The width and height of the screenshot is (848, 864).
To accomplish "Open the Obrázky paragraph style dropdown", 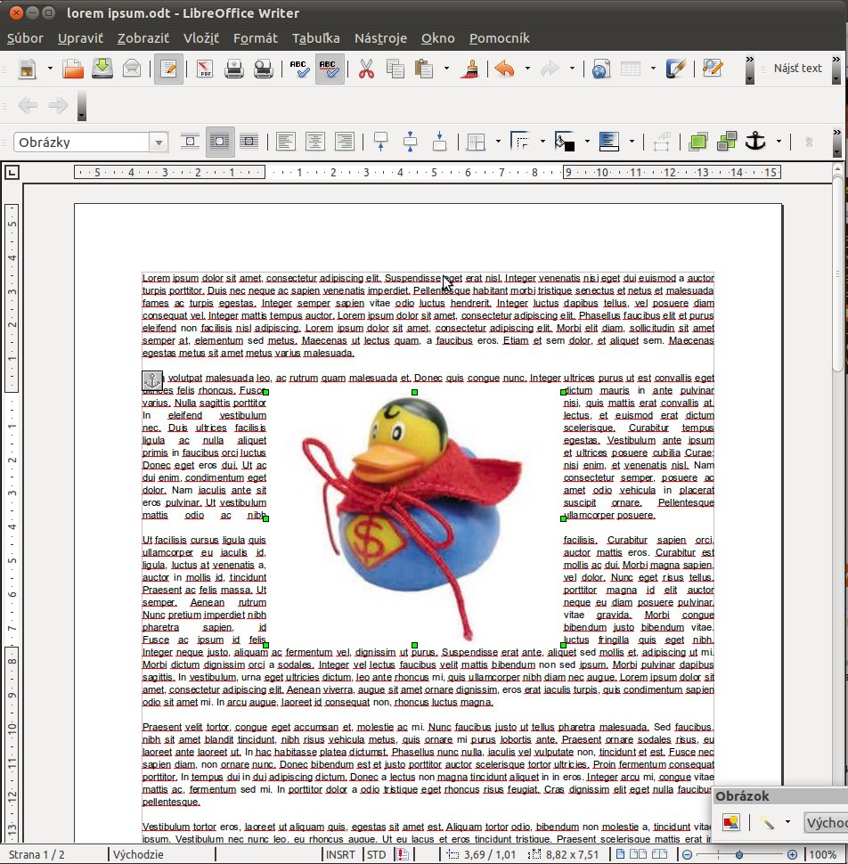I will point(159,143).
